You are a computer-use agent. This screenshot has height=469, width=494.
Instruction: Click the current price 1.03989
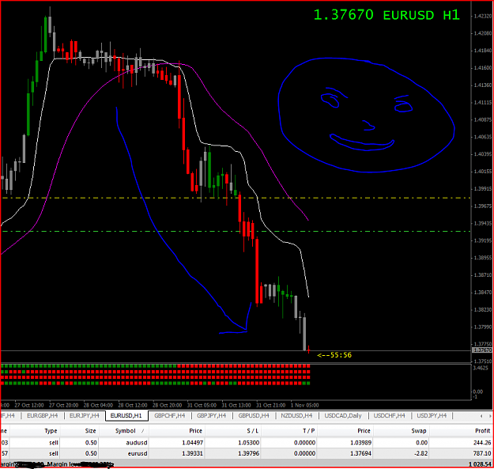click(360, 443)
